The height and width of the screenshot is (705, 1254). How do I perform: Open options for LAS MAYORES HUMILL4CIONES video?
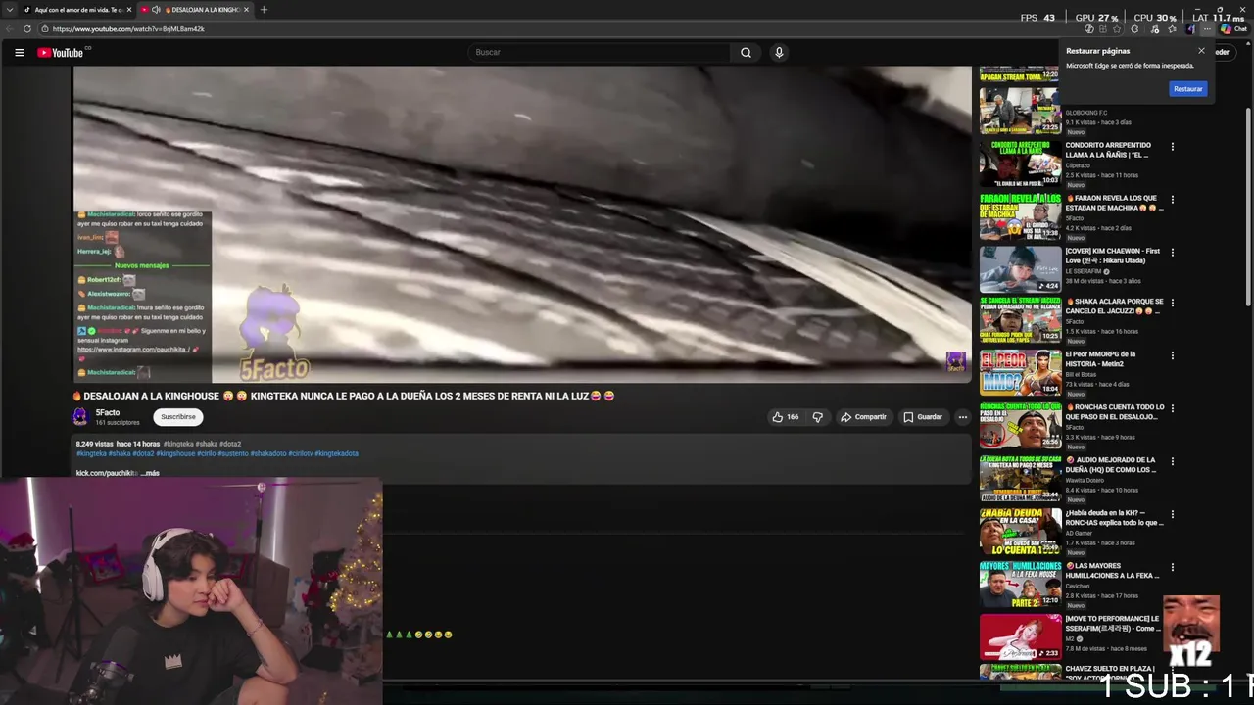[x=1172, y=568]
